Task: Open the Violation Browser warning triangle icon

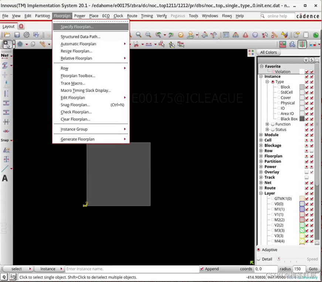Action: point(283,35)
